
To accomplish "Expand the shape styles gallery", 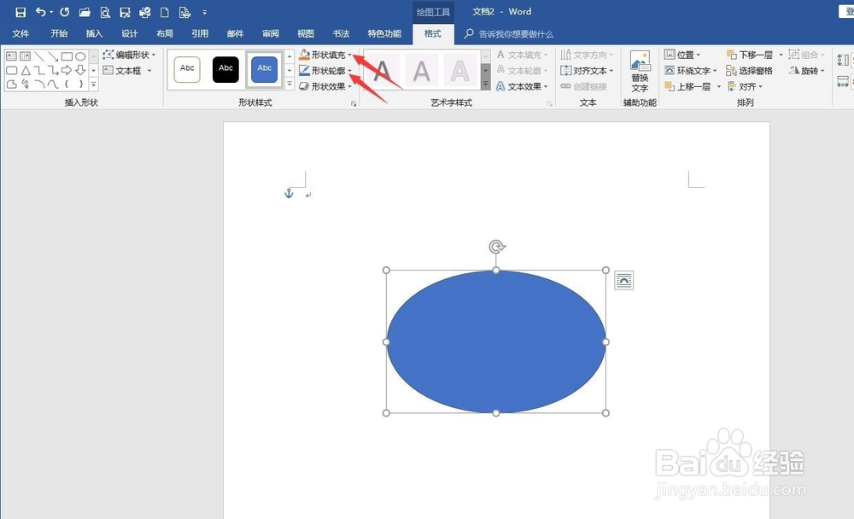I will (x=290, y=85).
